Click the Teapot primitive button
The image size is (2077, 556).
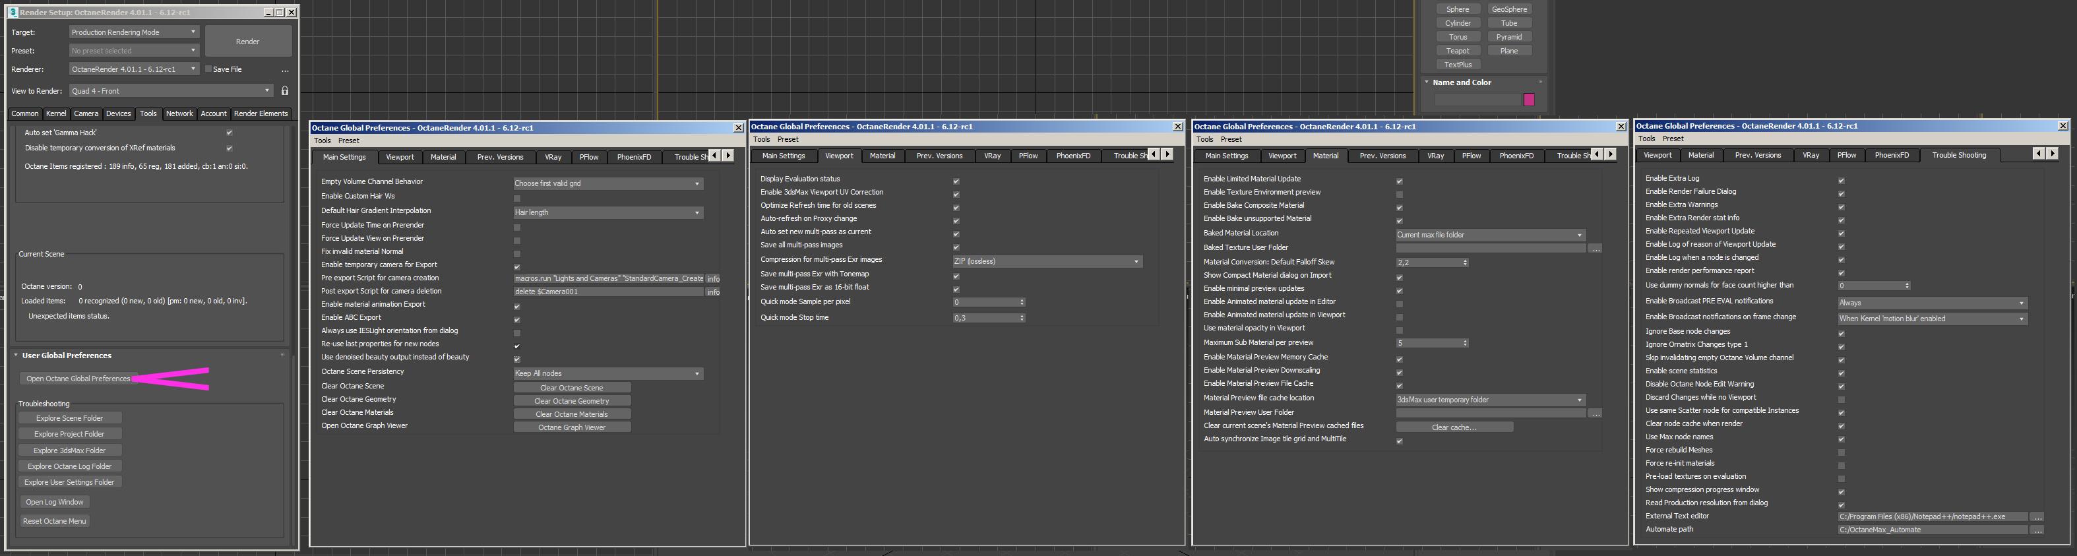[x=1458, y=51]
